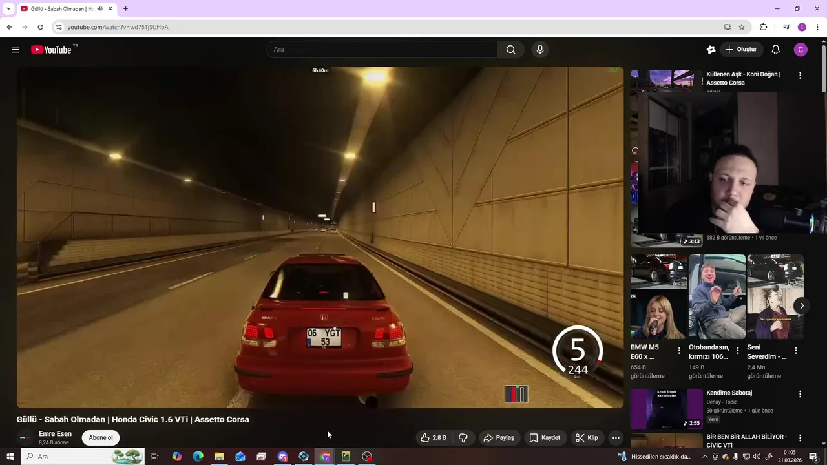Open File Explorer from the taskbar
The width and height of the screenshot is (827, 465).
click(x=219, y=457)
